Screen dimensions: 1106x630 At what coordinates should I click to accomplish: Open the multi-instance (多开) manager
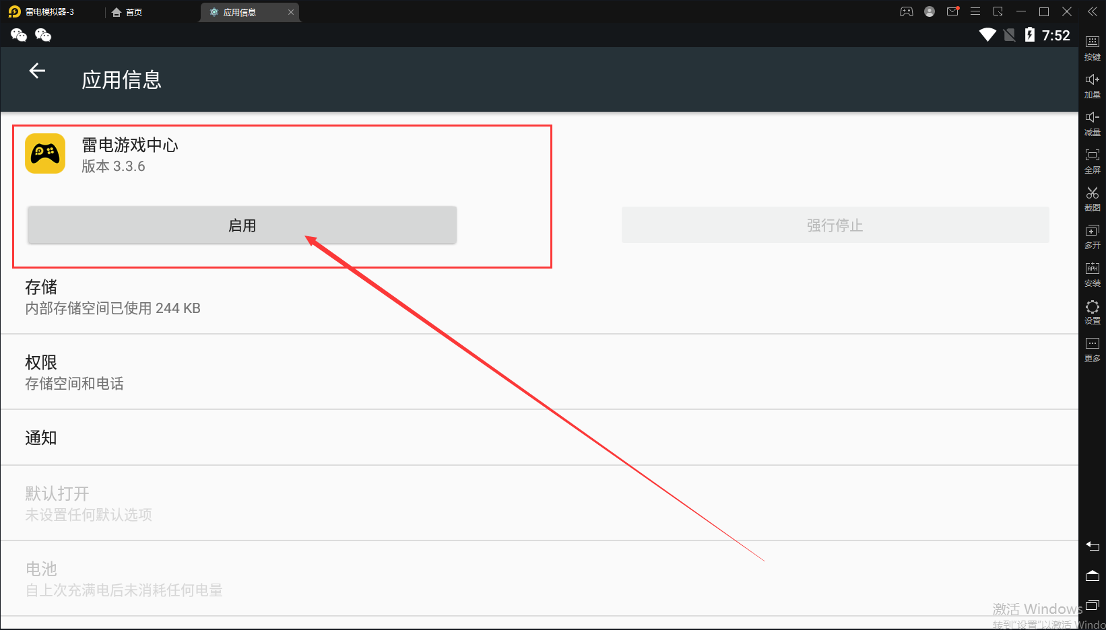[1092, 235]
